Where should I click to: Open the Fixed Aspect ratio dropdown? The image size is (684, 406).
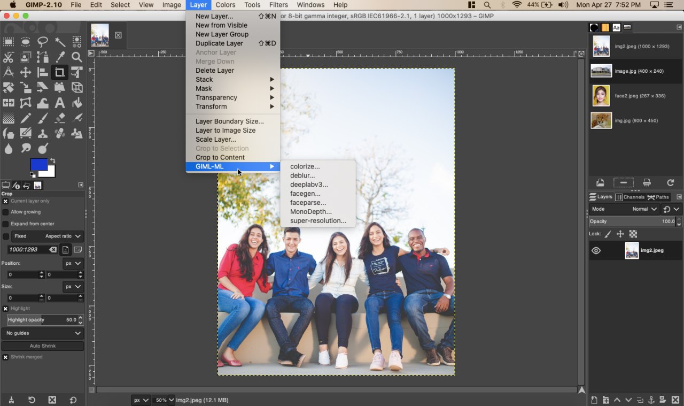[48, 236]
